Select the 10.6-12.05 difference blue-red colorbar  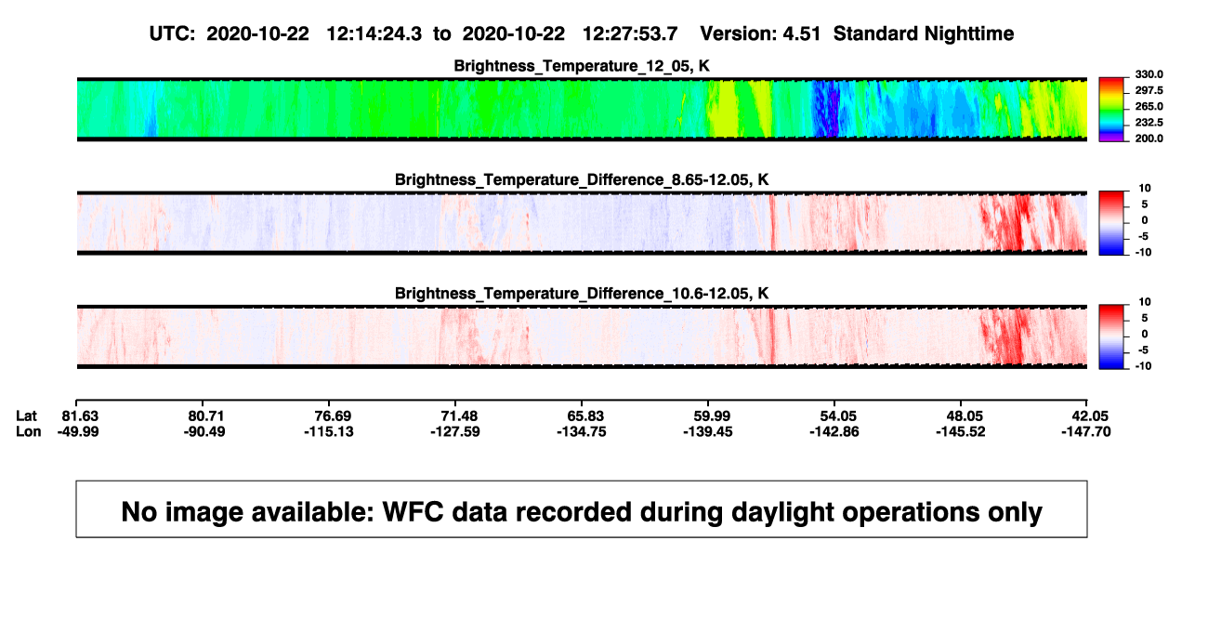tap(1111, 336)
